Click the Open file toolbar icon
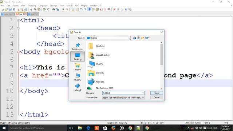233x131 pixels. point(6,9)
